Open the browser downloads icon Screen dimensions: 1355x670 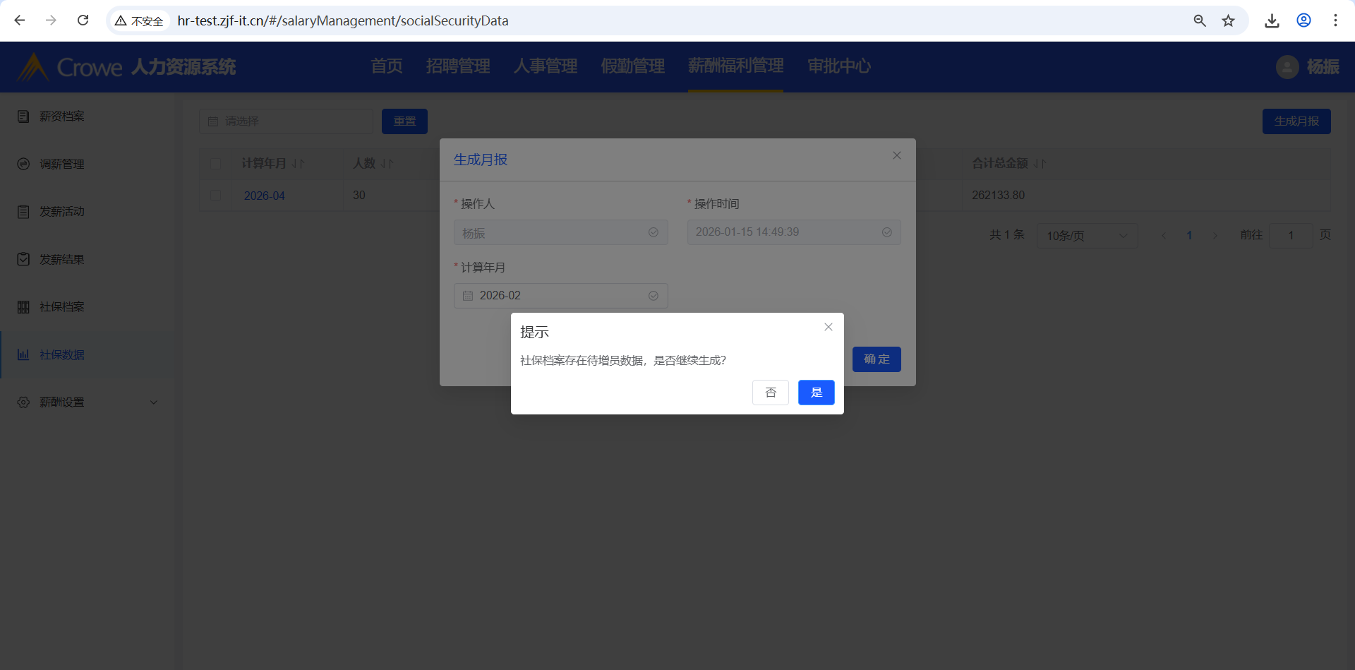[x=1272, y=20]
